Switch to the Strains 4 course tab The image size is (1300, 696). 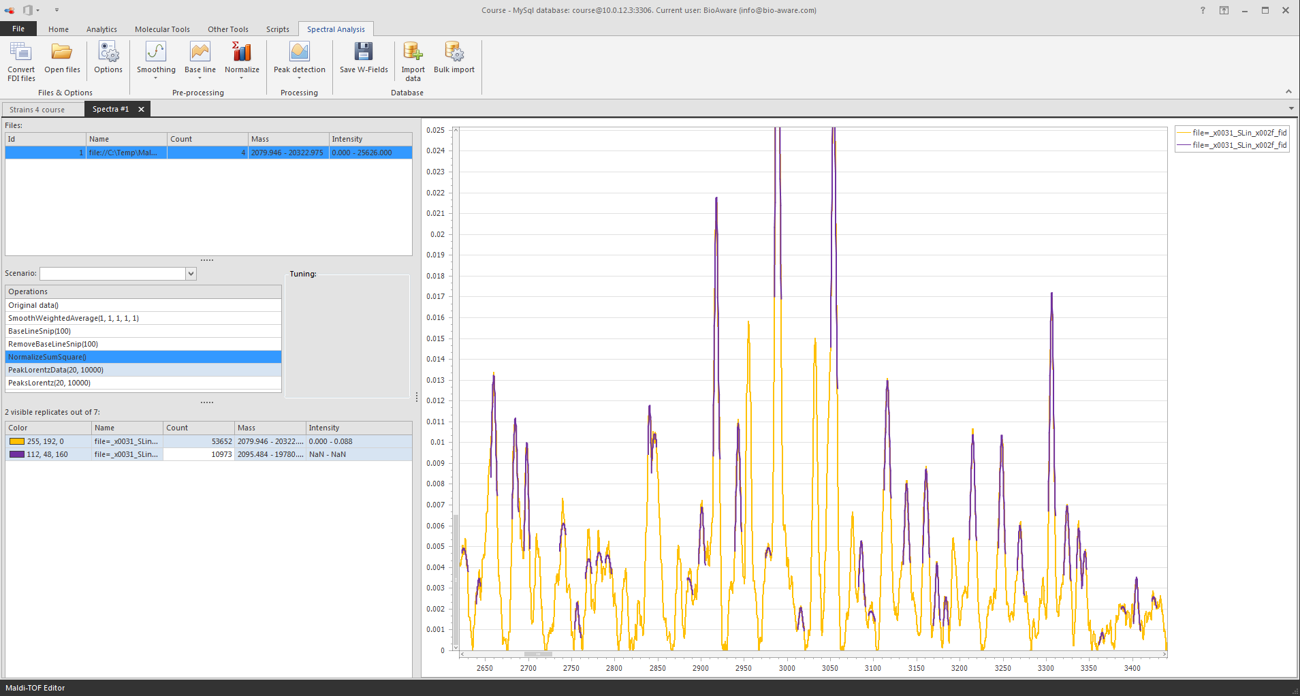click(x=37, y=109)
